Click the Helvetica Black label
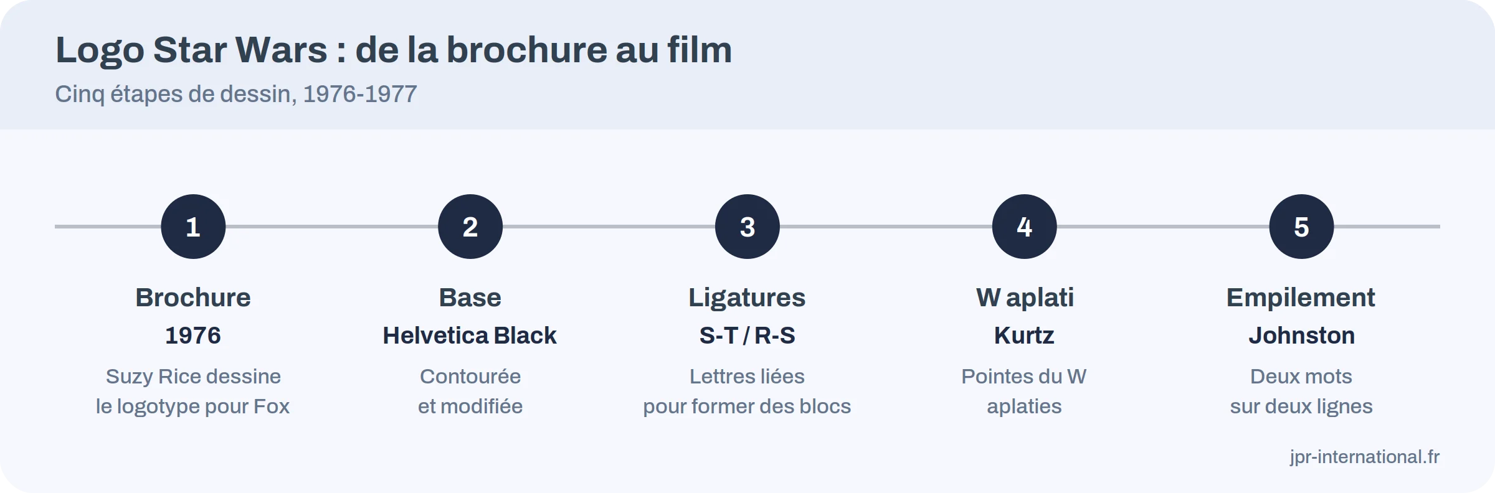The image size is (1495, 493). click(x=470, y=336)
